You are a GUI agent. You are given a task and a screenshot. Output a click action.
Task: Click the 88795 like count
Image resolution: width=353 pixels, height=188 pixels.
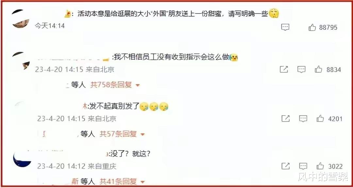click(328, 28)
